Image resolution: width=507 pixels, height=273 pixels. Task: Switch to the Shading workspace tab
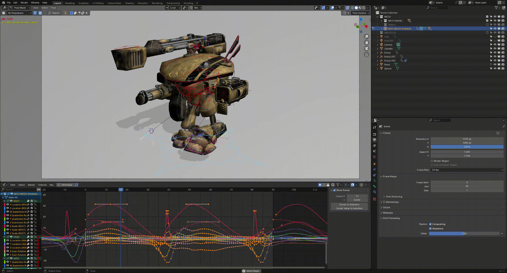[x=129, y=3]
